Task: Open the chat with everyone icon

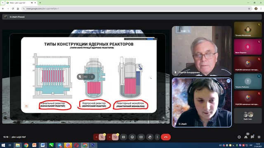Action: pos(252,137)
